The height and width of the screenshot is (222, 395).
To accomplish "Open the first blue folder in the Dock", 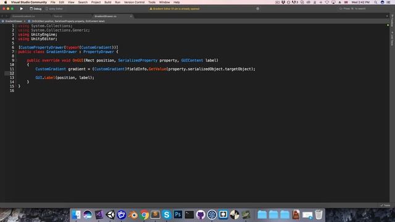I will click(262, 215).
